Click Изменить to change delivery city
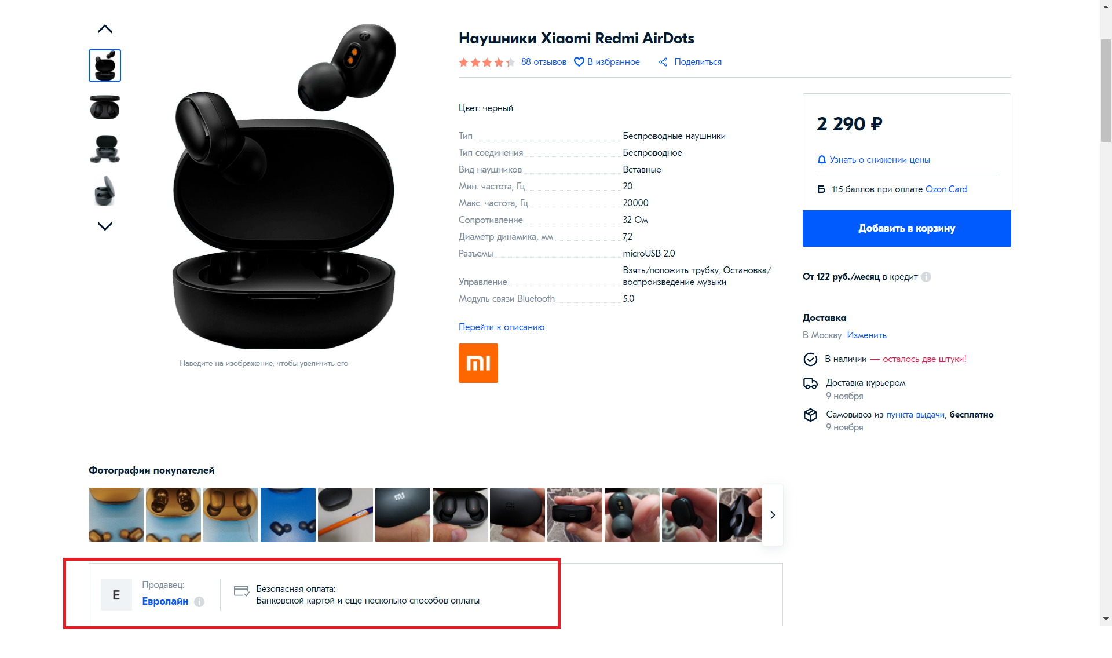 click(x=866, y=335)
